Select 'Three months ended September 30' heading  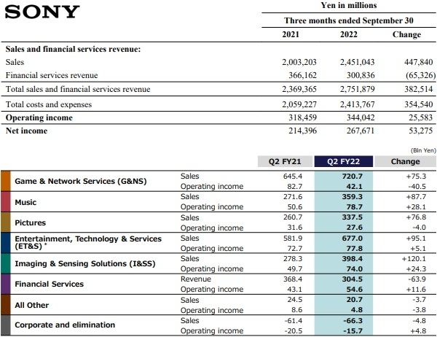(349, 20)
